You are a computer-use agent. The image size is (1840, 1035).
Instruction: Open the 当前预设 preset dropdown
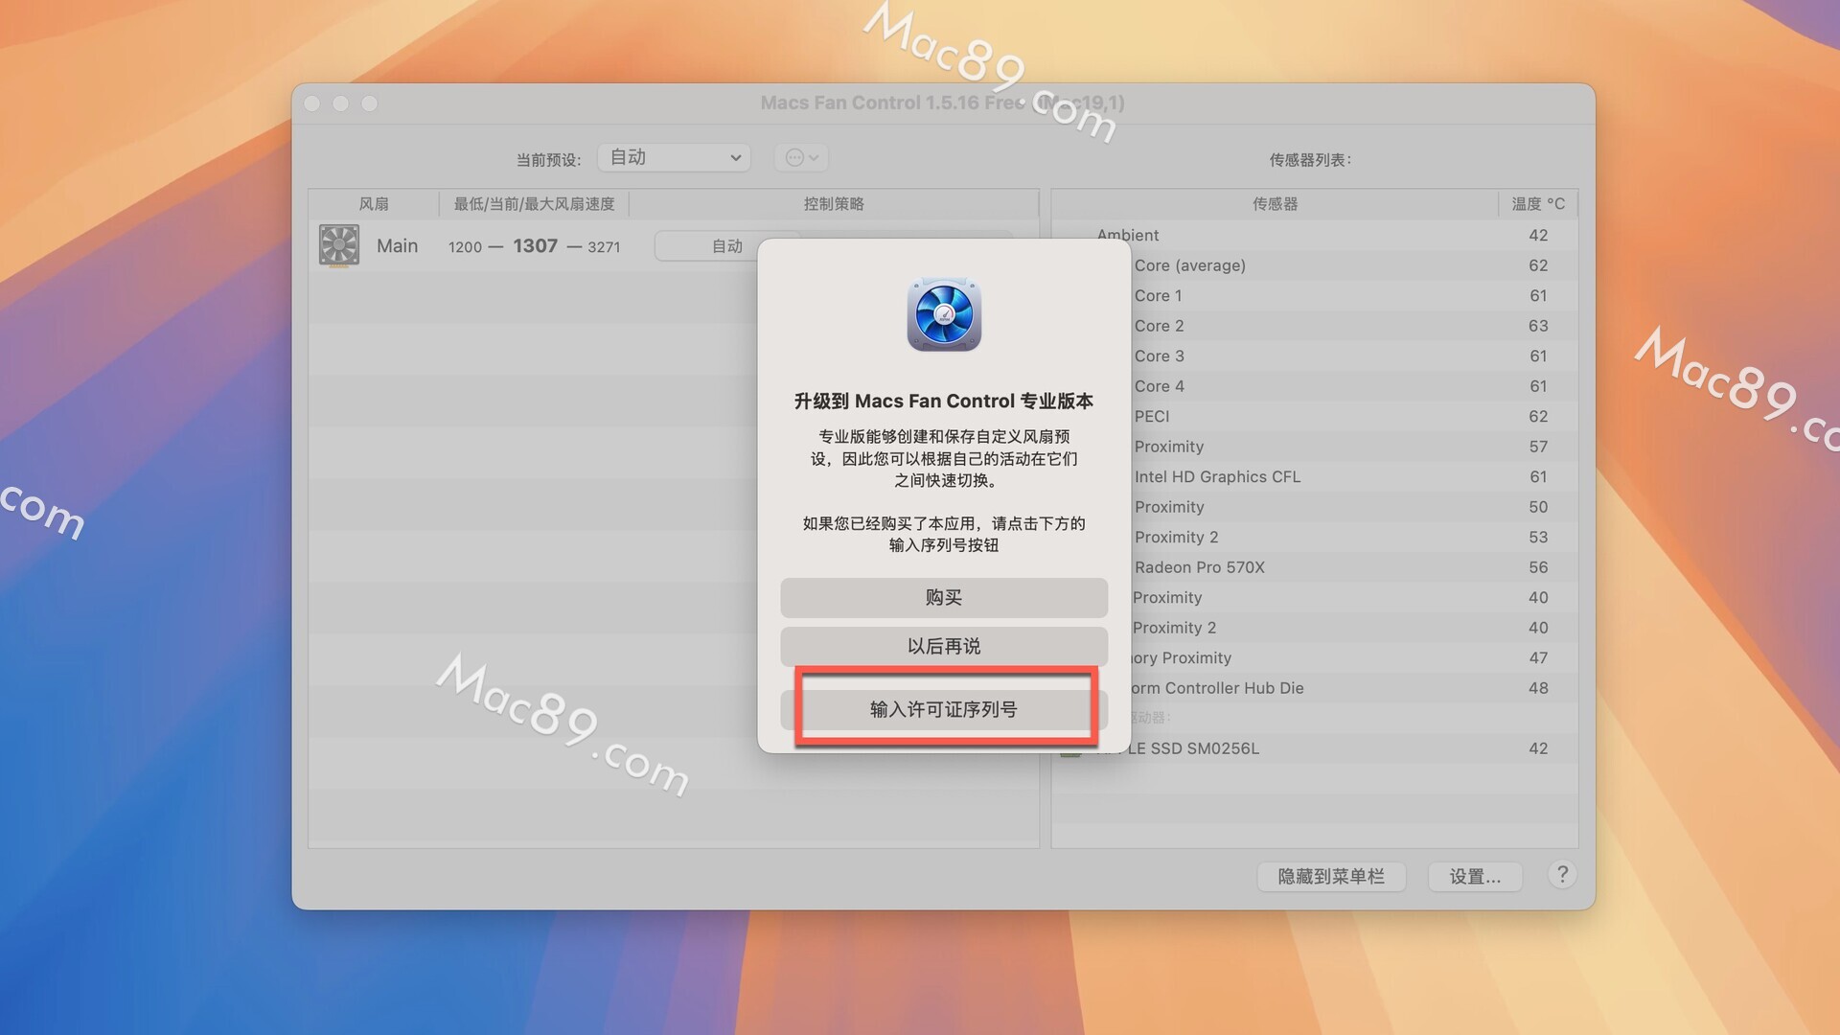coord(674,157)
